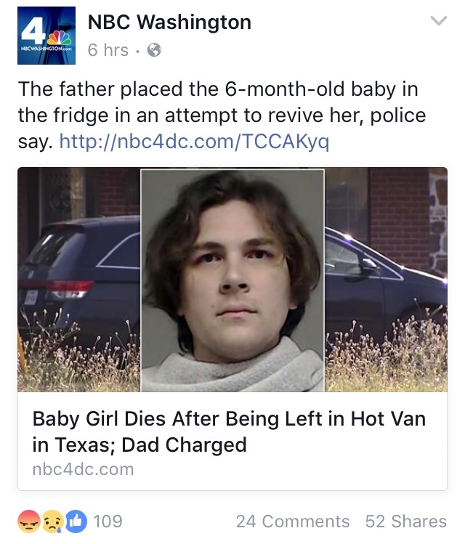Click the NBC Washington page name

(x=169, y=23)
